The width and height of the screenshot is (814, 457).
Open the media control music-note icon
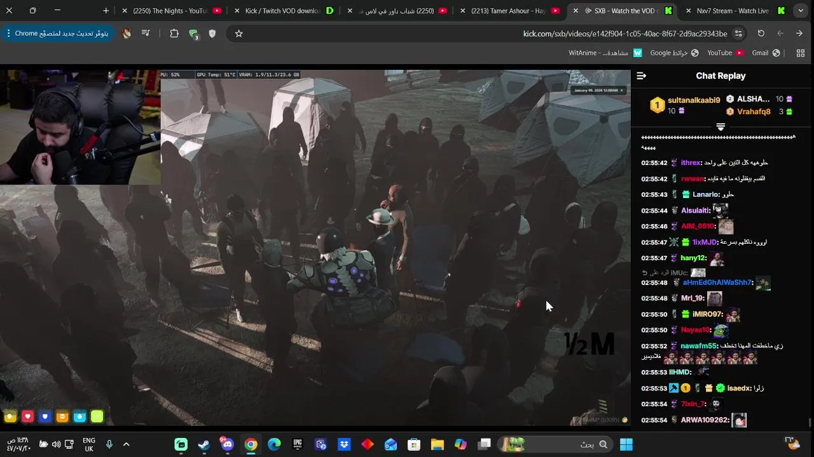pos(146,34)
